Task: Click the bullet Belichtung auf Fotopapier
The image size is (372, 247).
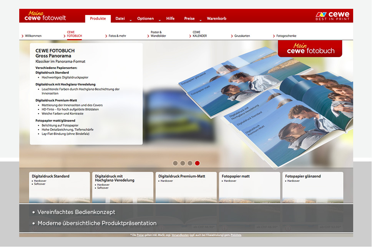Action: tap(60, 125)
